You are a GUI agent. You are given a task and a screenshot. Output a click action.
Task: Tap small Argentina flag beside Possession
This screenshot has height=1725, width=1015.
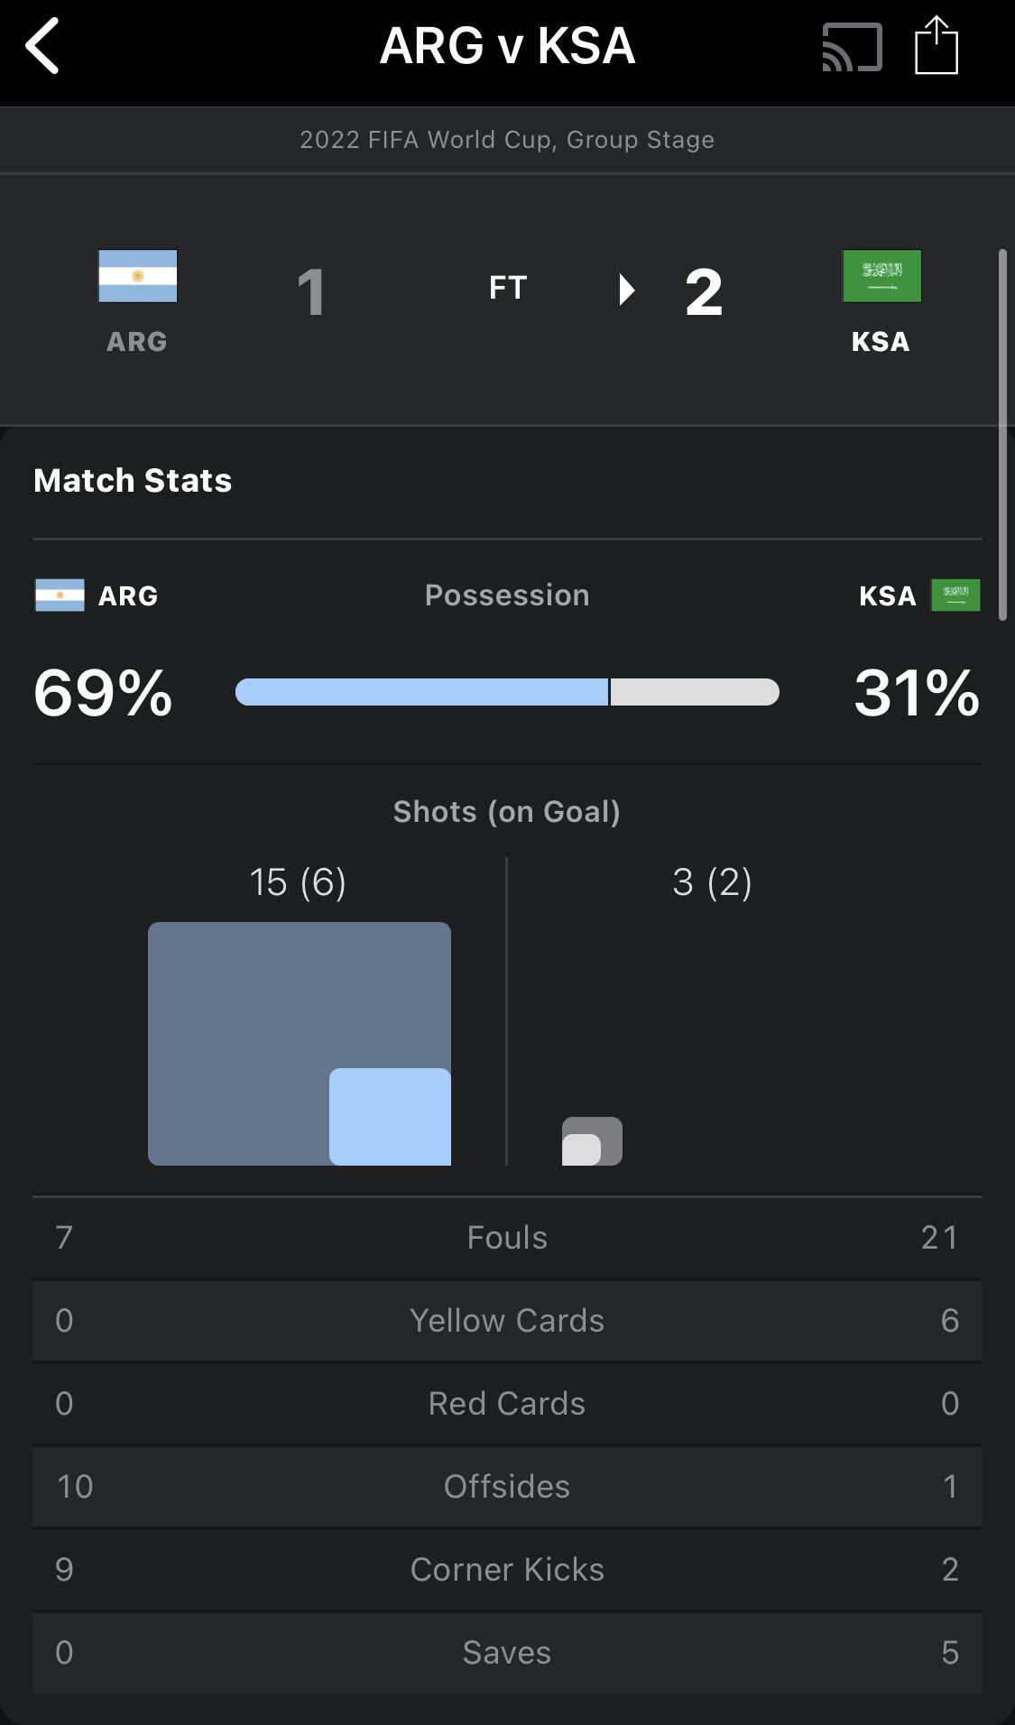coord(60,595)
